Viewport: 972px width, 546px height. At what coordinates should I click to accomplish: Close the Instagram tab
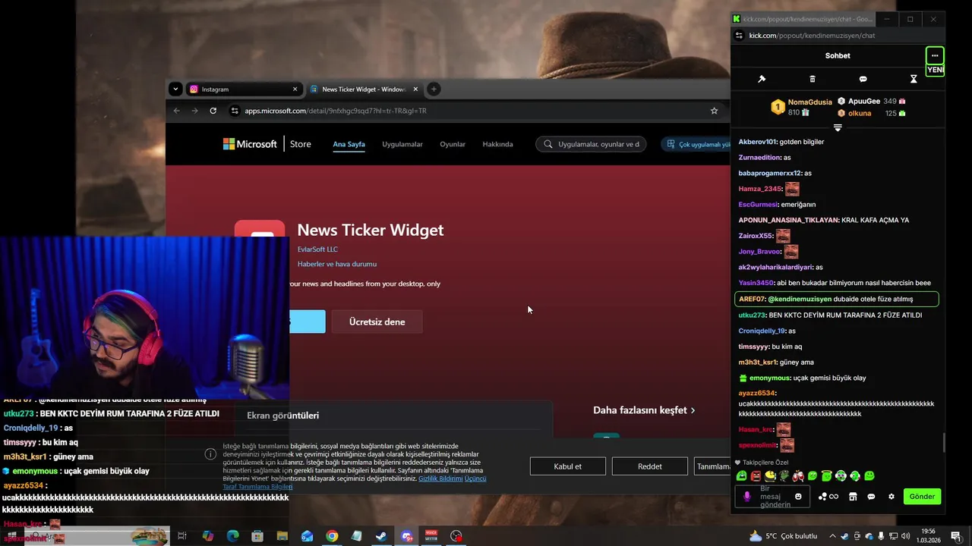295,89
